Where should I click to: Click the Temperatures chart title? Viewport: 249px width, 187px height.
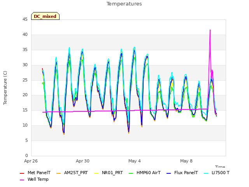coord(124,4)
